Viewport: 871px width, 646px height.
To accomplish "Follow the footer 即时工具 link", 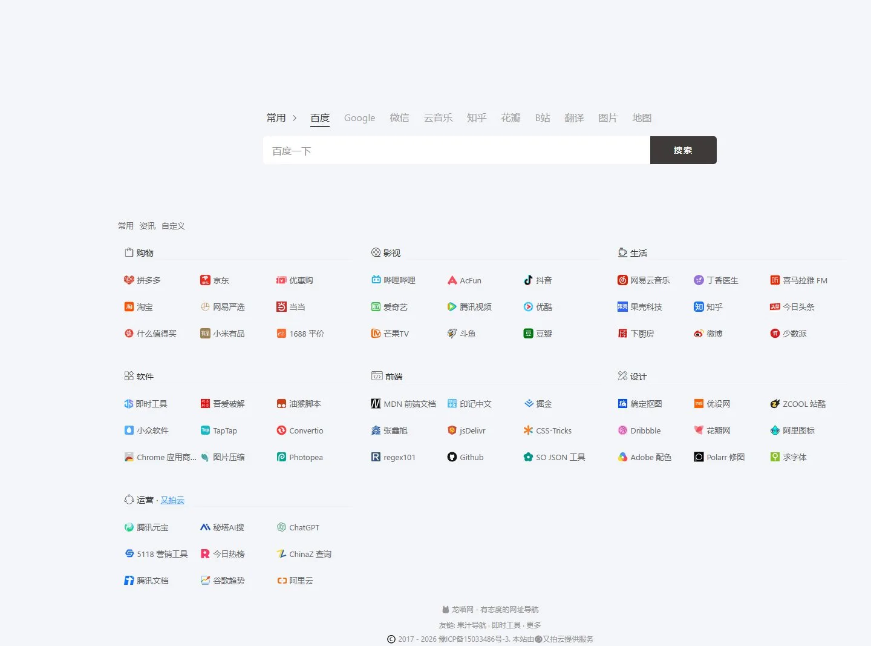I will (506, 625).
